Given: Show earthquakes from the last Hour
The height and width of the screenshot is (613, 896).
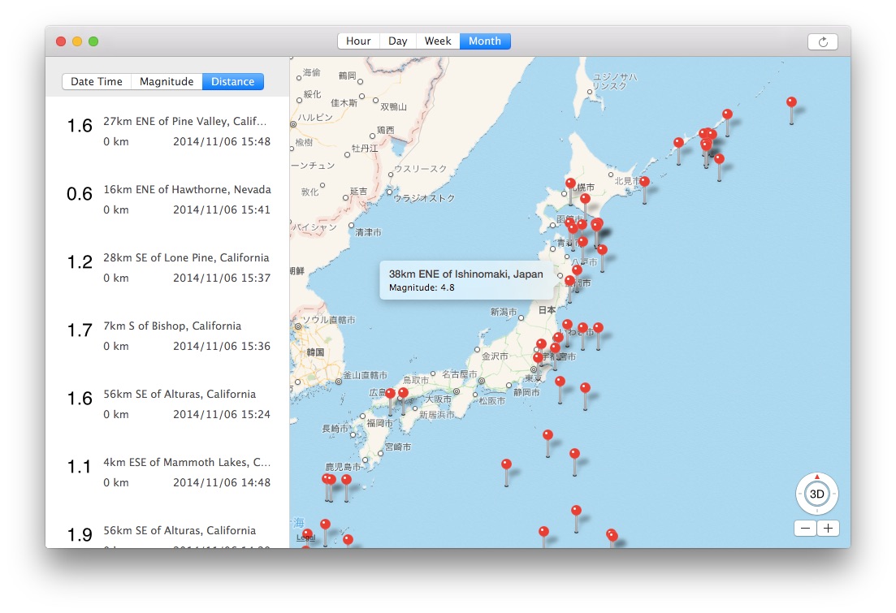Looking at the screenshot, I should pyautogui.click(x=358, y=41).
